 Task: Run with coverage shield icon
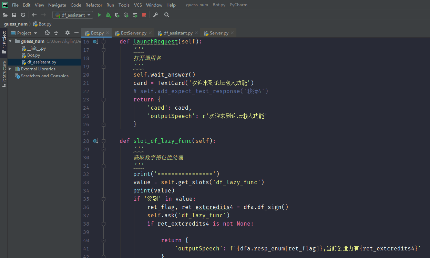click(117, 15)
